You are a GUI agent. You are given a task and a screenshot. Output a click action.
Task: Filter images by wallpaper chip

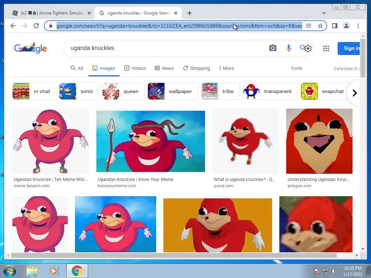click(173, 91)
